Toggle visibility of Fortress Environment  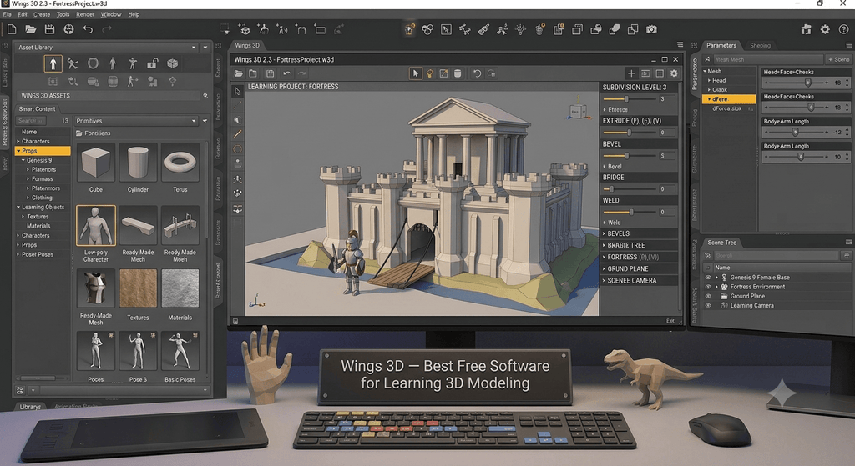tap(708, 286)
